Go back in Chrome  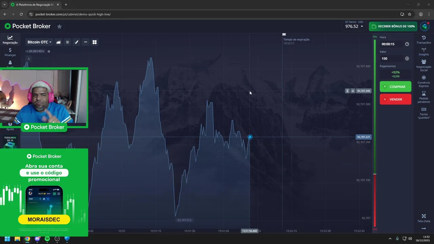pos(5,14)
